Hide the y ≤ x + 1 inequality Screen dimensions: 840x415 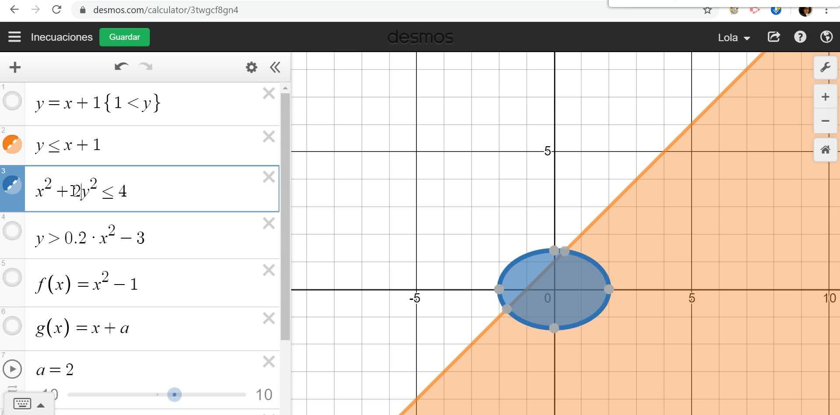12,144
